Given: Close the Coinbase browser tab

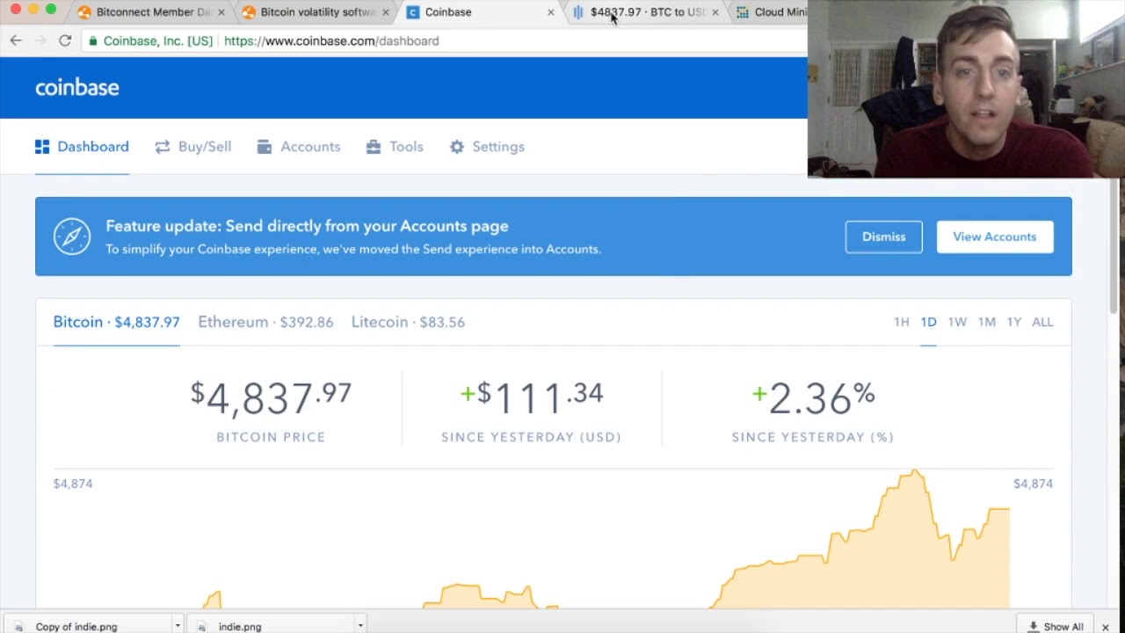Looking at the screenshot, I should click(551, 12).
